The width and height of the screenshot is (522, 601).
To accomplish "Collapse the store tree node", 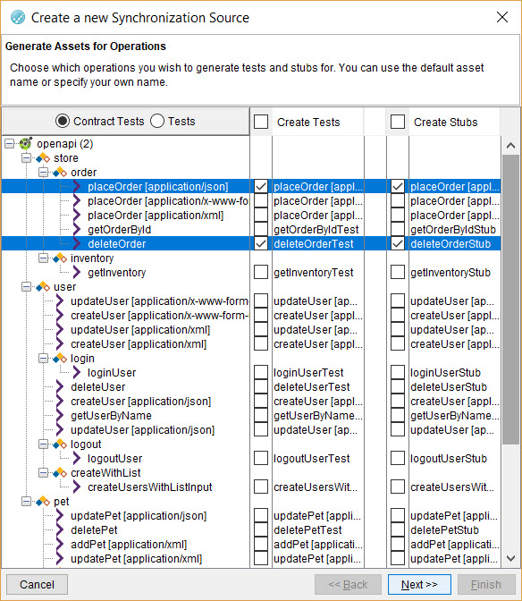I will [x=27, y=158].
